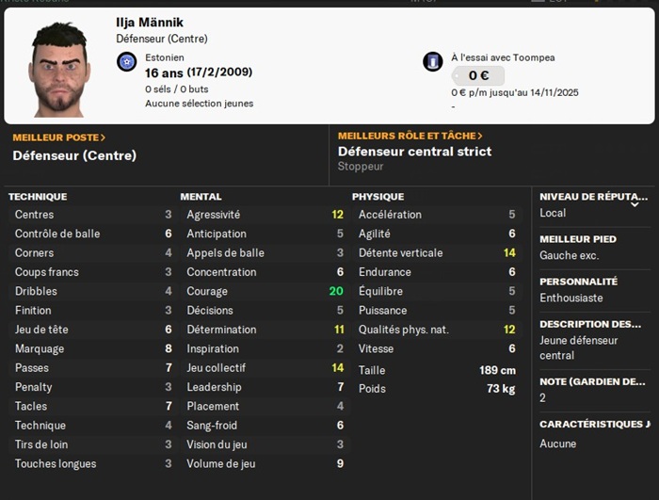Click the Défenseur central strict role
This screenshot has width=659, height=500.
414,152
